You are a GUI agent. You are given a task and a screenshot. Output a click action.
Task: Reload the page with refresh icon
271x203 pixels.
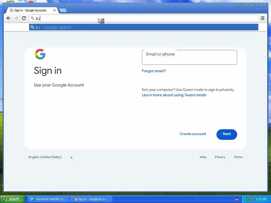24,18
